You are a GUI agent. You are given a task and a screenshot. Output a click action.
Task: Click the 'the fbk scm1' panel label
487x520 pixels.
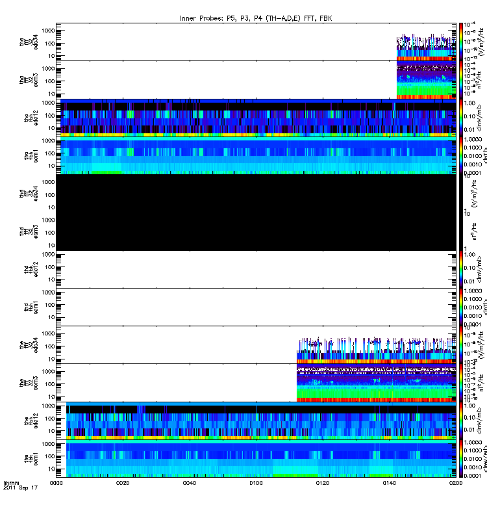31,458
